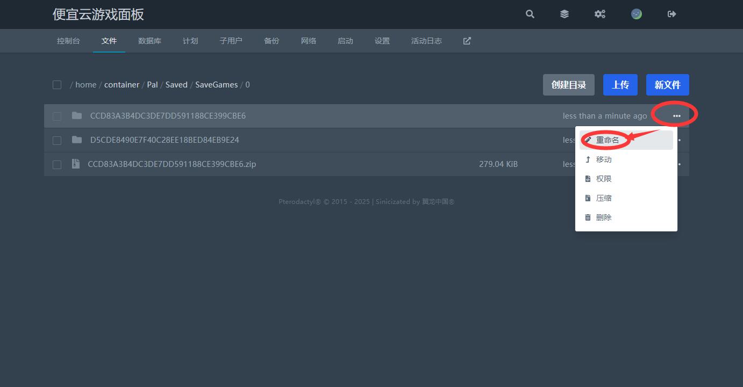Viewport: 743px width, 387px height.
Task: Click the 279.04 KiB size value
Action: coord(498,164)
